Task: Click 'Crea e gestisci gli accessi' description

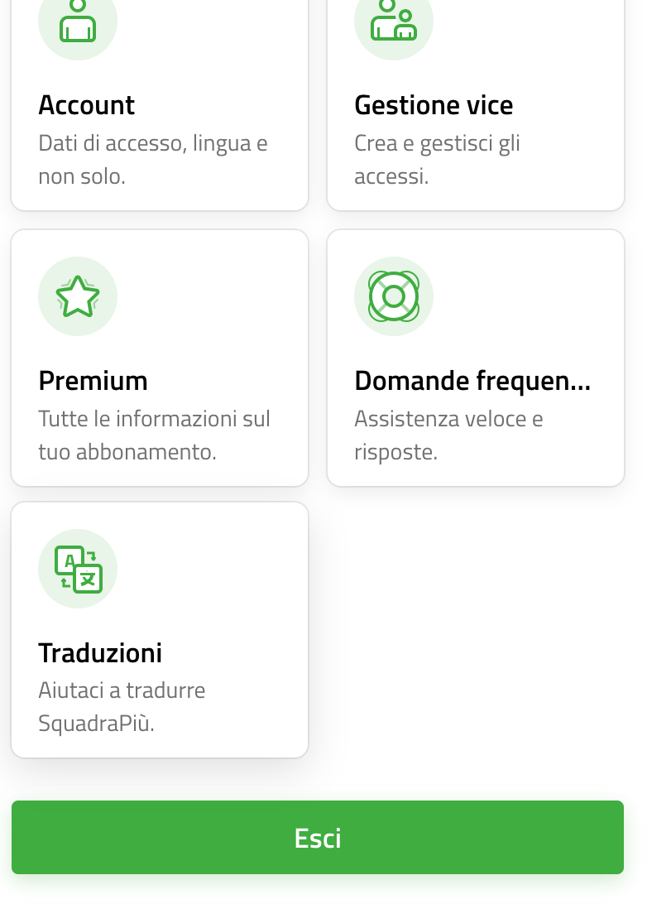Action: [x=437, y=160]
